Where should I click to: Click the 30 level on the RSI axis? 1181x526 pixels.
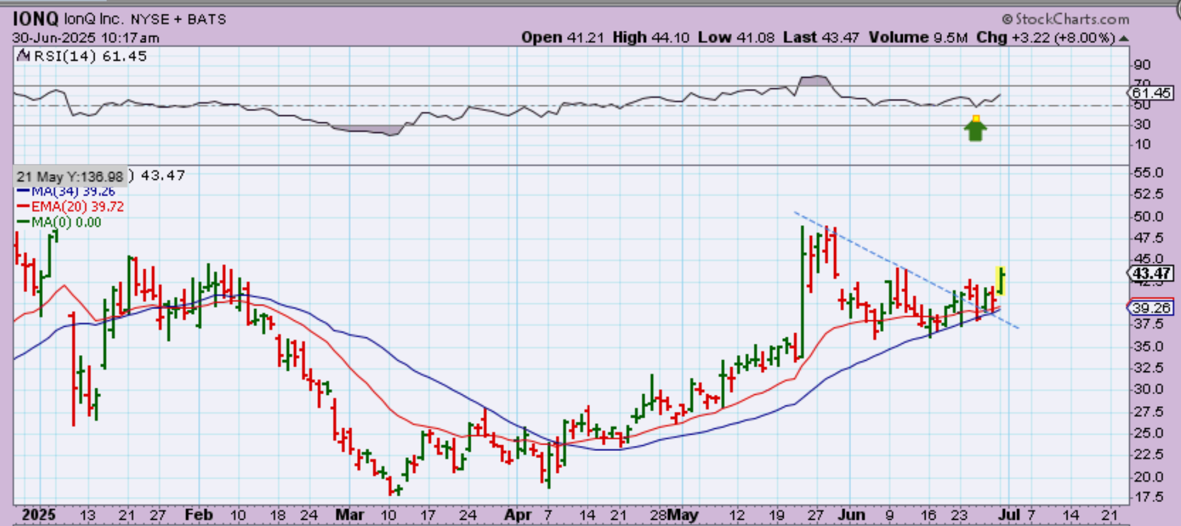1142,124
